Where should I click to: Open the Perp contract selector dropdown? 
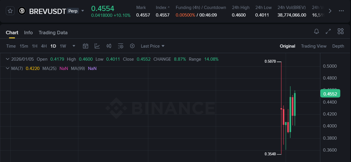pyautogui.click(x=83, y=11)
